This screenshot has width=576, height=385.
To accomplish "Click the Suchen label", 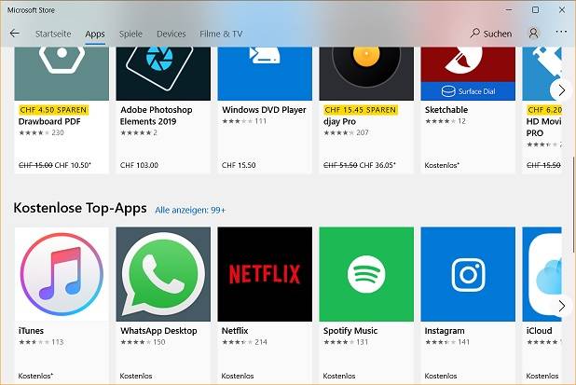I will pos(498,34).
